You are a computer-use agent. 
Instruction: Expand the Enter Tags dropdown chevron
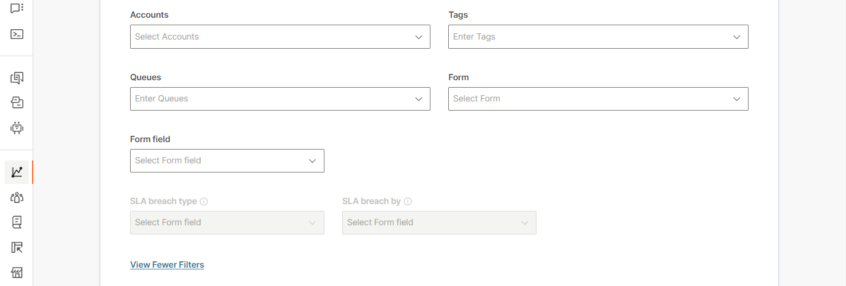[x=737, y=37]
